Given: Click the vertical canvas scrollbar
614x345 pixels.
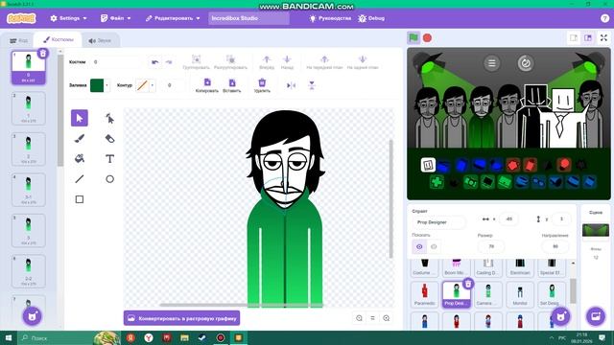Looking at the screenshot, I should pyautogui.click(x=390, y=198).
